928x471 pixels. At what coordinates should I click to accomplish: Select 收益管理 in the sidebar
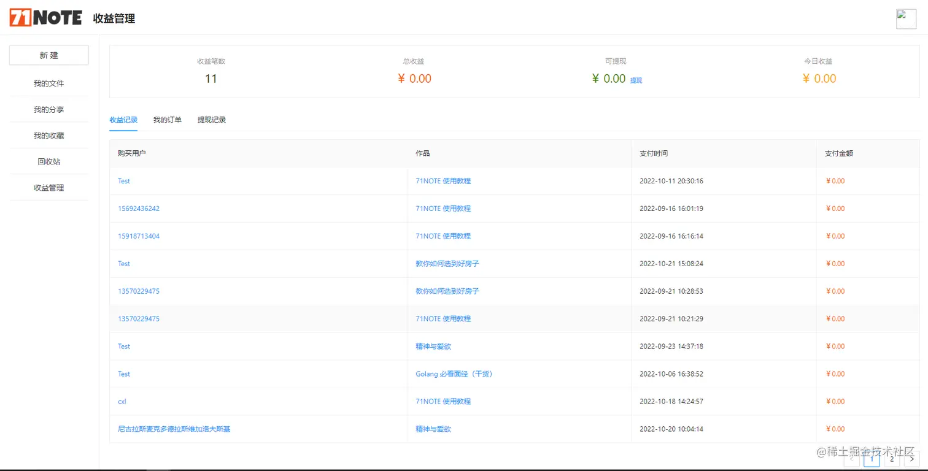49,188
